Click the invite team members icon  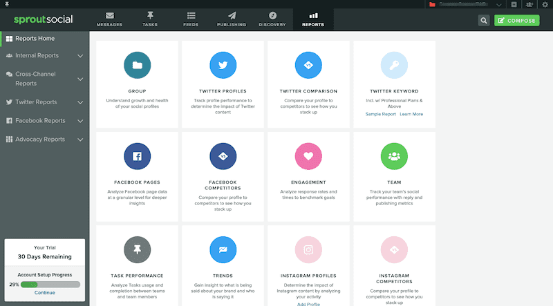click(x=529, y=4)
